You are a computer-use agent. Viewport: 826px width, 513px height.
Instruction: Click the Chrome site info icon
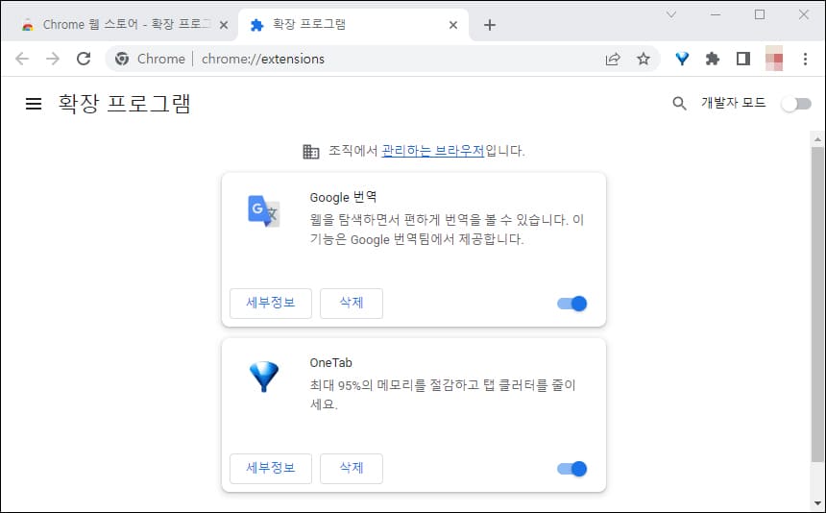click(122, 59)
